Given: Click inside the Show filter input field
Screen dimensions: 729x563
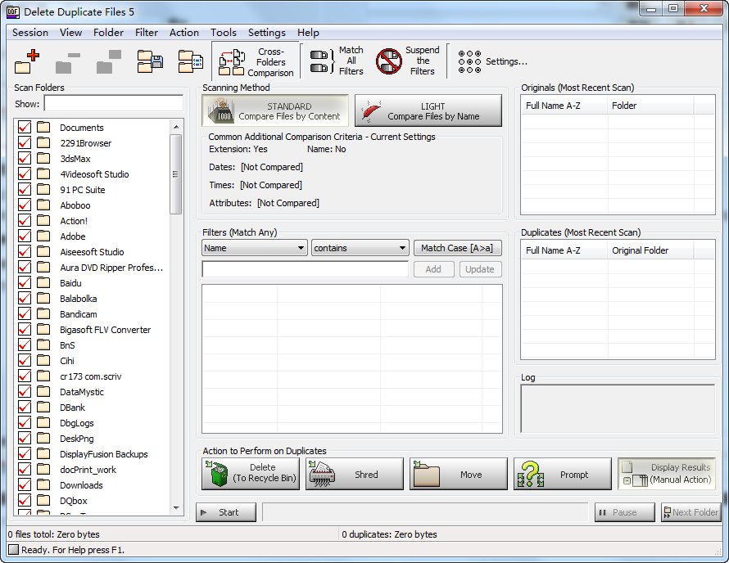Looking at the screenshot, I should (113, 104).
